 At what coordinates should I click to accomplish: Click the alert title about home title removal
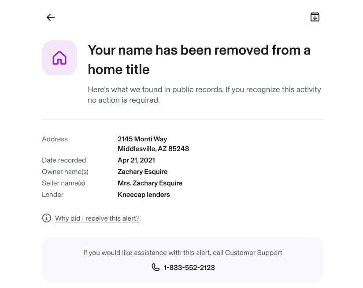pos(199,59)
